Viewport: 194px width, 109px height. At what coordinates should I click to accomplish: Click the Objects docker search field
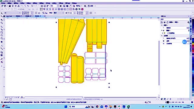[x=175, y=19]
